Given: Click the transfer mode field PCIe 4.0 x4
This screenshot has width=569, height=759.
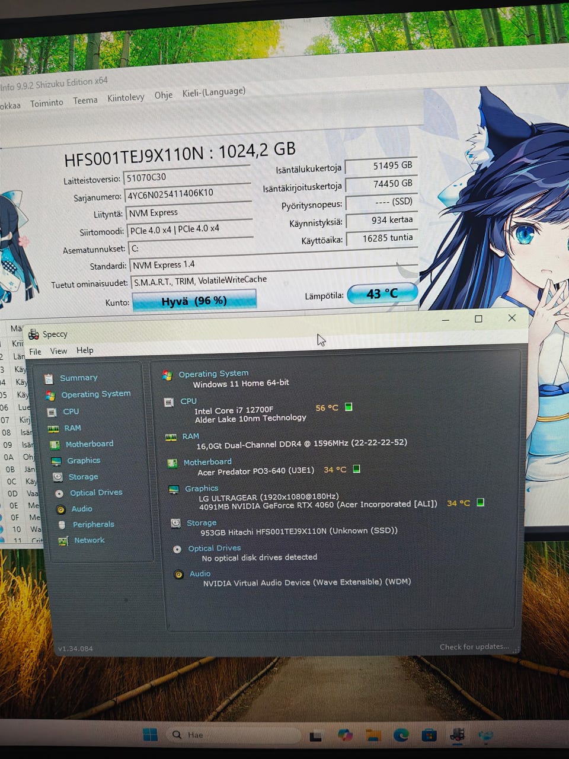Looking at the screenshot, I should pyautogui.click(x=190, y=229).
